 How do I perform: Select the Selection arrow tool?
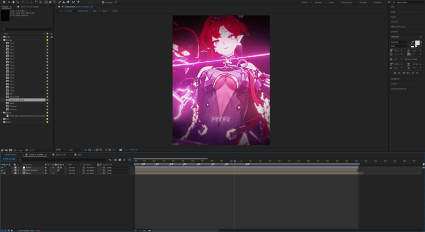click(x=9, y=2)
